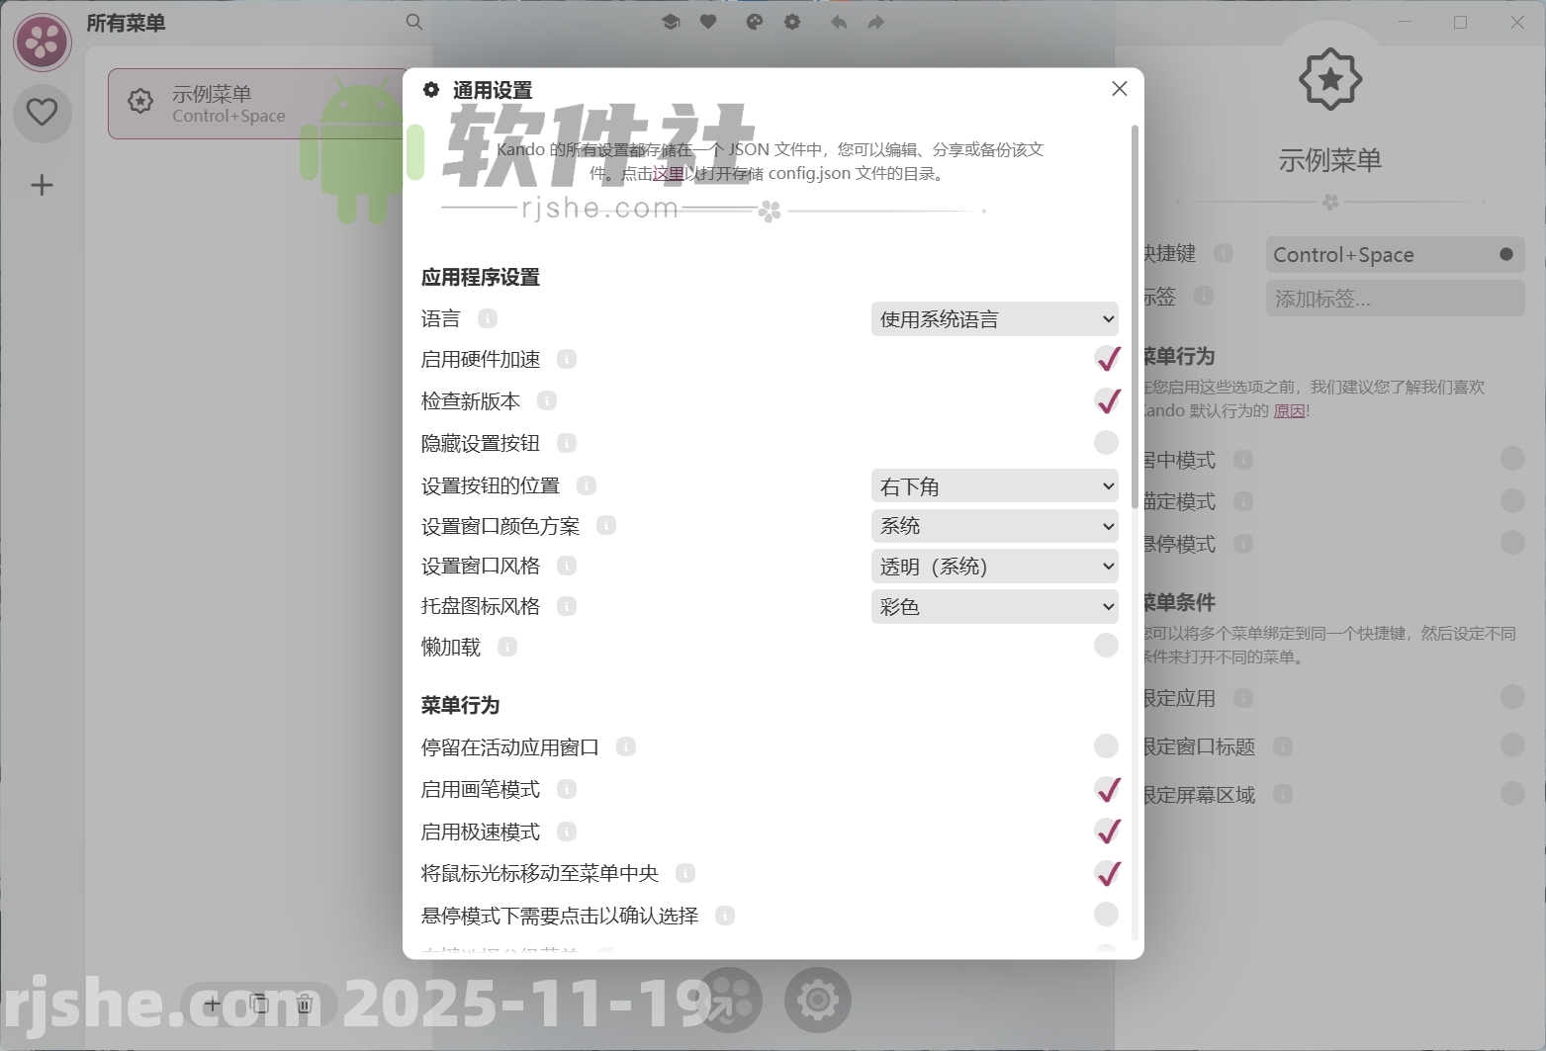Add a new menu with the plus icon
The image size is (1546, 1051).
point(213,1005)
